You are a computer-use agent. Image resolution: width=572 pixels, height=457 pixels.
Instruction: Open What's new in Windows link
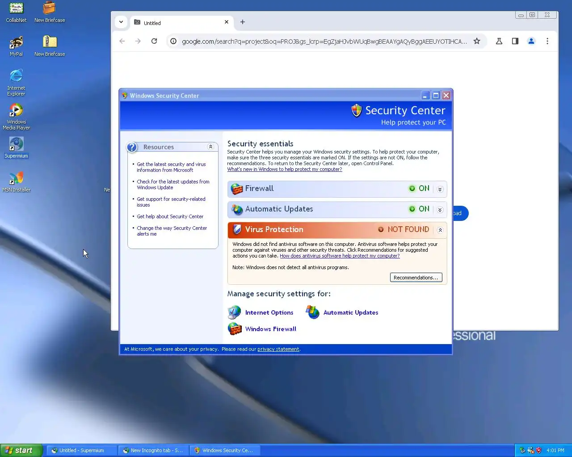(285, 169)
